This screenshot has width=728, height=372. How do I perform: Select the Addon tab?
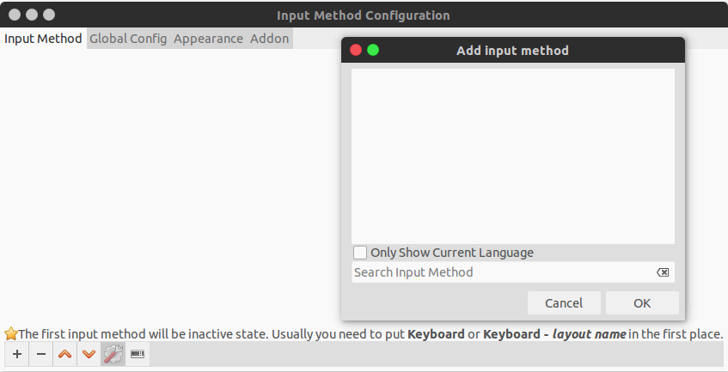pyautogui.click(x=269, y=39)
